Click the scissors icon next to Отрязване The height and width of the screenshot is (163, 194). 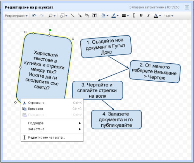(24, 103)
